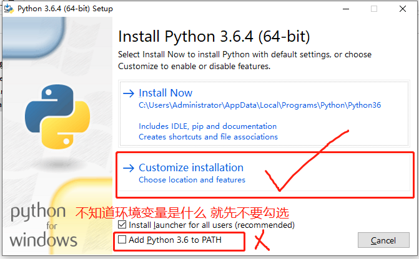Click the Customize installation arrow icon
The image size is (419, 259).
point(129,168)
